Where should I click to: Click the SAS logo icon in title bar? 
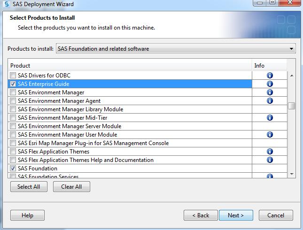point(7,4)
